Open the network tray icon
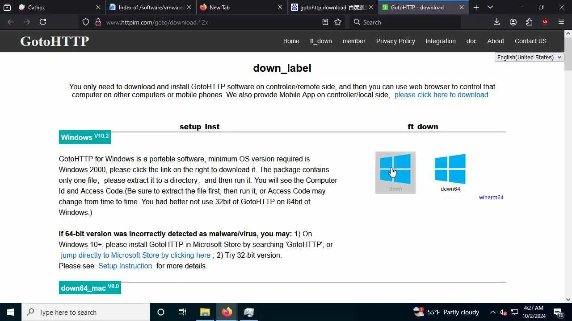This screenshot has height=321, width=572. coord(514,312)
